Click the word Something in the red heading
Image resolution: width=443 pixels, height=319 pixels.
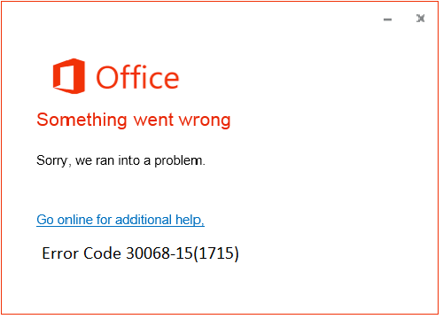click(82, 120)
